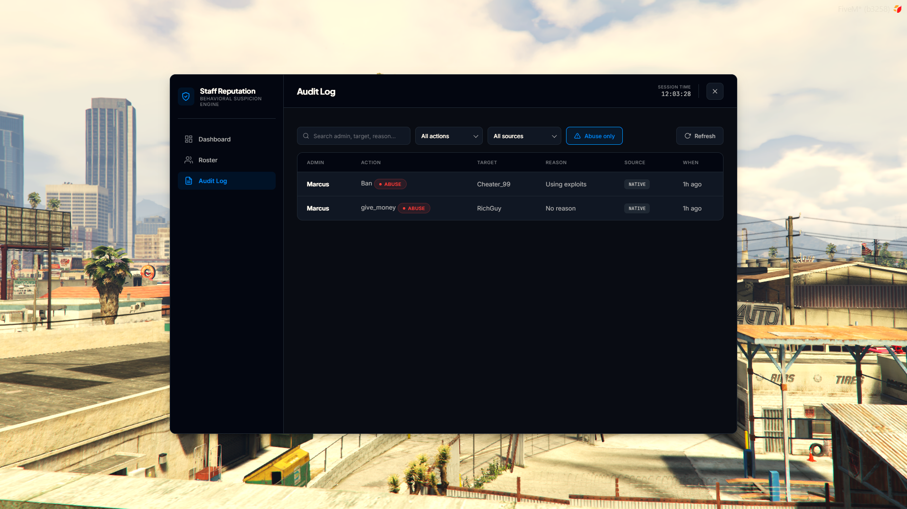The width and height of the screenshot is (907, 509).
Task: Click the Staff Reputation title text
Action: tap(227, 91)
